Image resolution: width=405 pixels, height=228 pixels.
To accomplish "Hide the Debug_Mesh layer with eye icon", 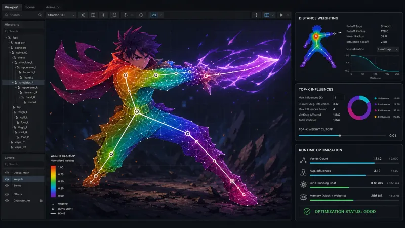I will [x=7, y=173].
